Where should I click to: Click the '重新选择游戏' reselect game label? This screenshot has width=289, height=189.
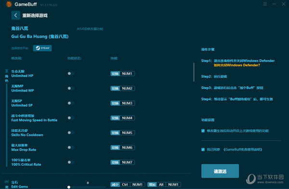(35, 15)
